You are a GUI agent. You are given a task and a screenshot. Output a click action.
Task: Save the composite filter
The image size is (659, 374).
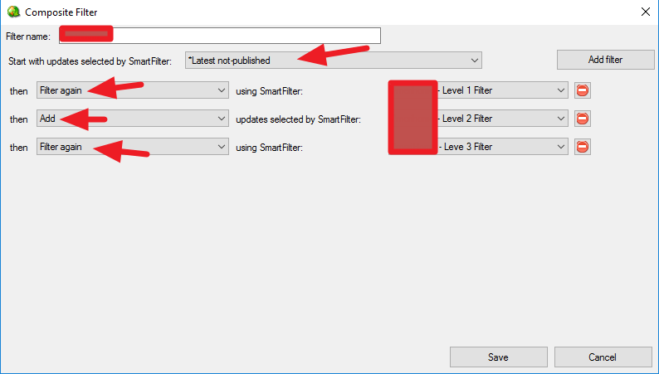pos(497,357)
